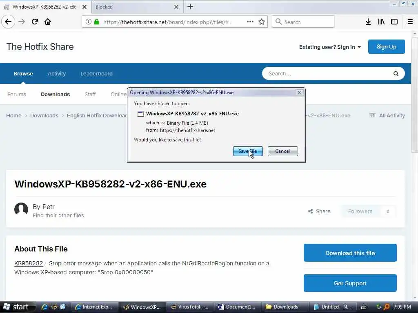The width and height of the screenshot is (418, 313).
Task: Show site information icon in address bar
Action: (x=89, y=22)
